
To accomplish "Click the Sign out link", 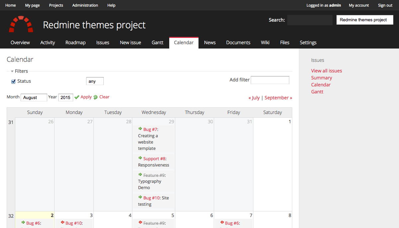I will pos(385,5).
